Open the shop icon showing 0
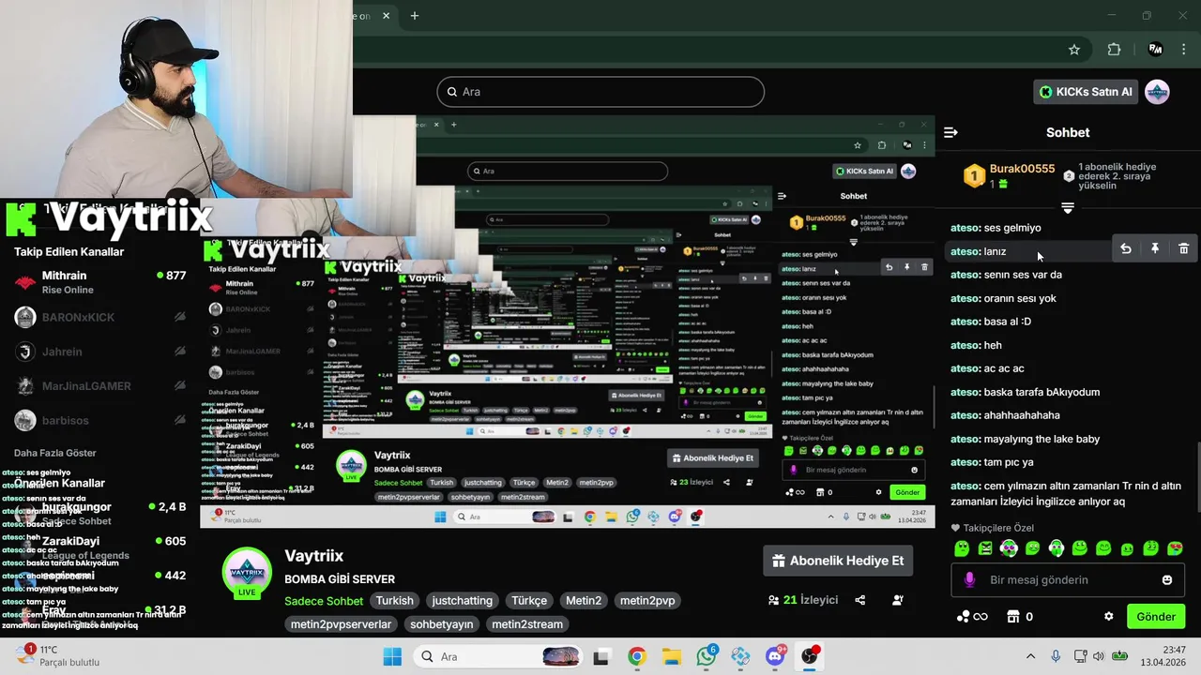This screenshot has height=675, width=1201. [1020, 617]
